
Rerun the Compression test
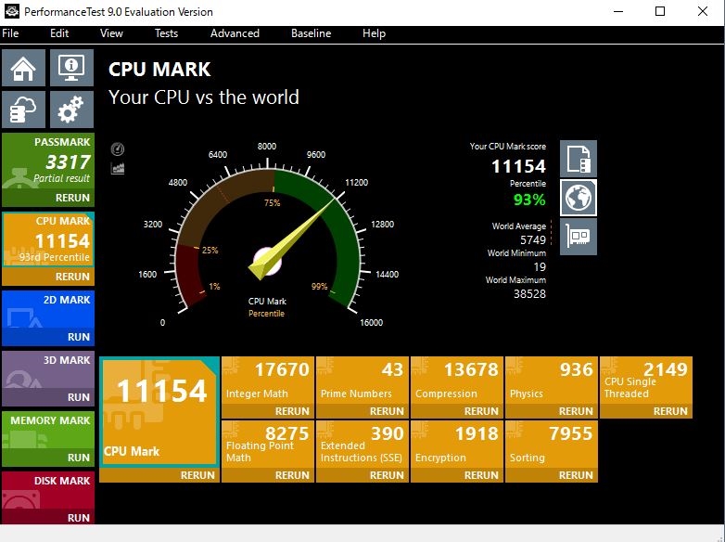point(457,411)
